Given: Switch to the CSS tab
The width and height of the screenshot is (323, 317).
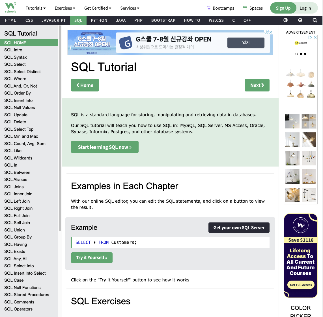Looking at the screenshot, I should point(29,20).
